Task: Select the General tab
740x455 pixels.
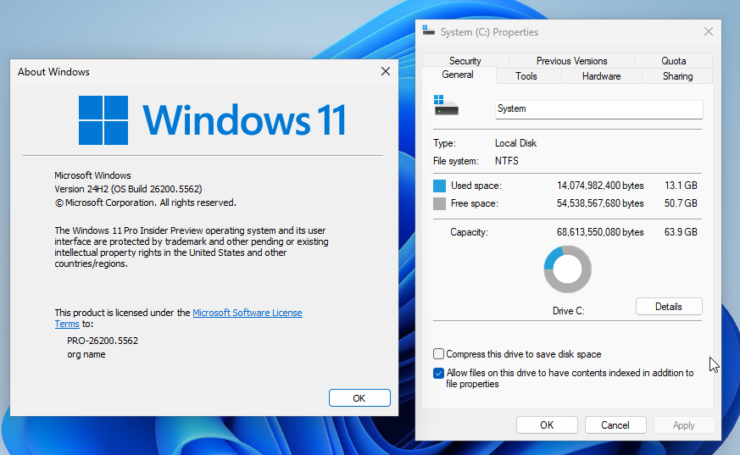Action: [x=458, y=75]
